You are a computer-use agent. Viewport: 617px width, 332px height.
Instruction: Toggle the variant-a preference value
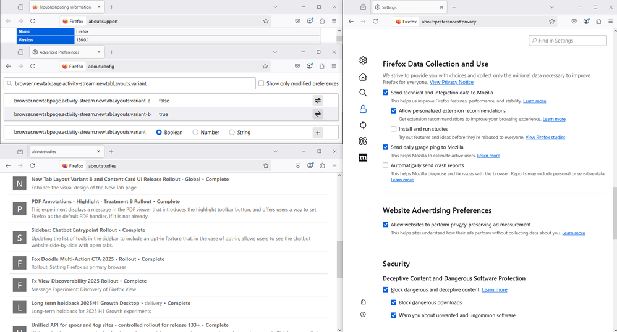tap(318, 101)
